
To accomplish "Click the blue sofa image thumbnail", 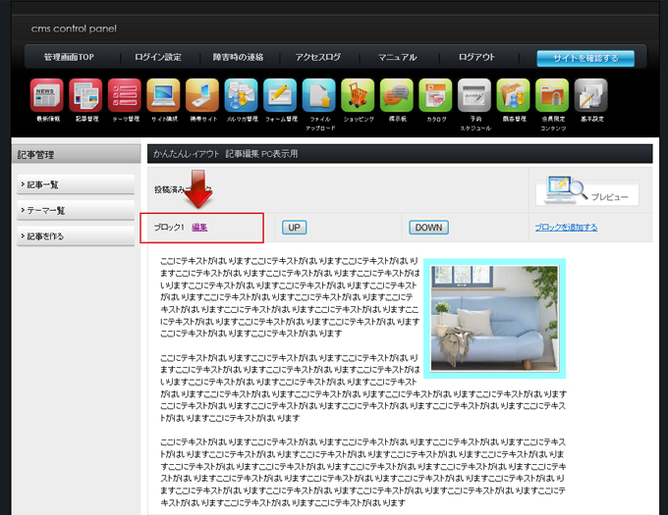I will [x=494, y=318].
